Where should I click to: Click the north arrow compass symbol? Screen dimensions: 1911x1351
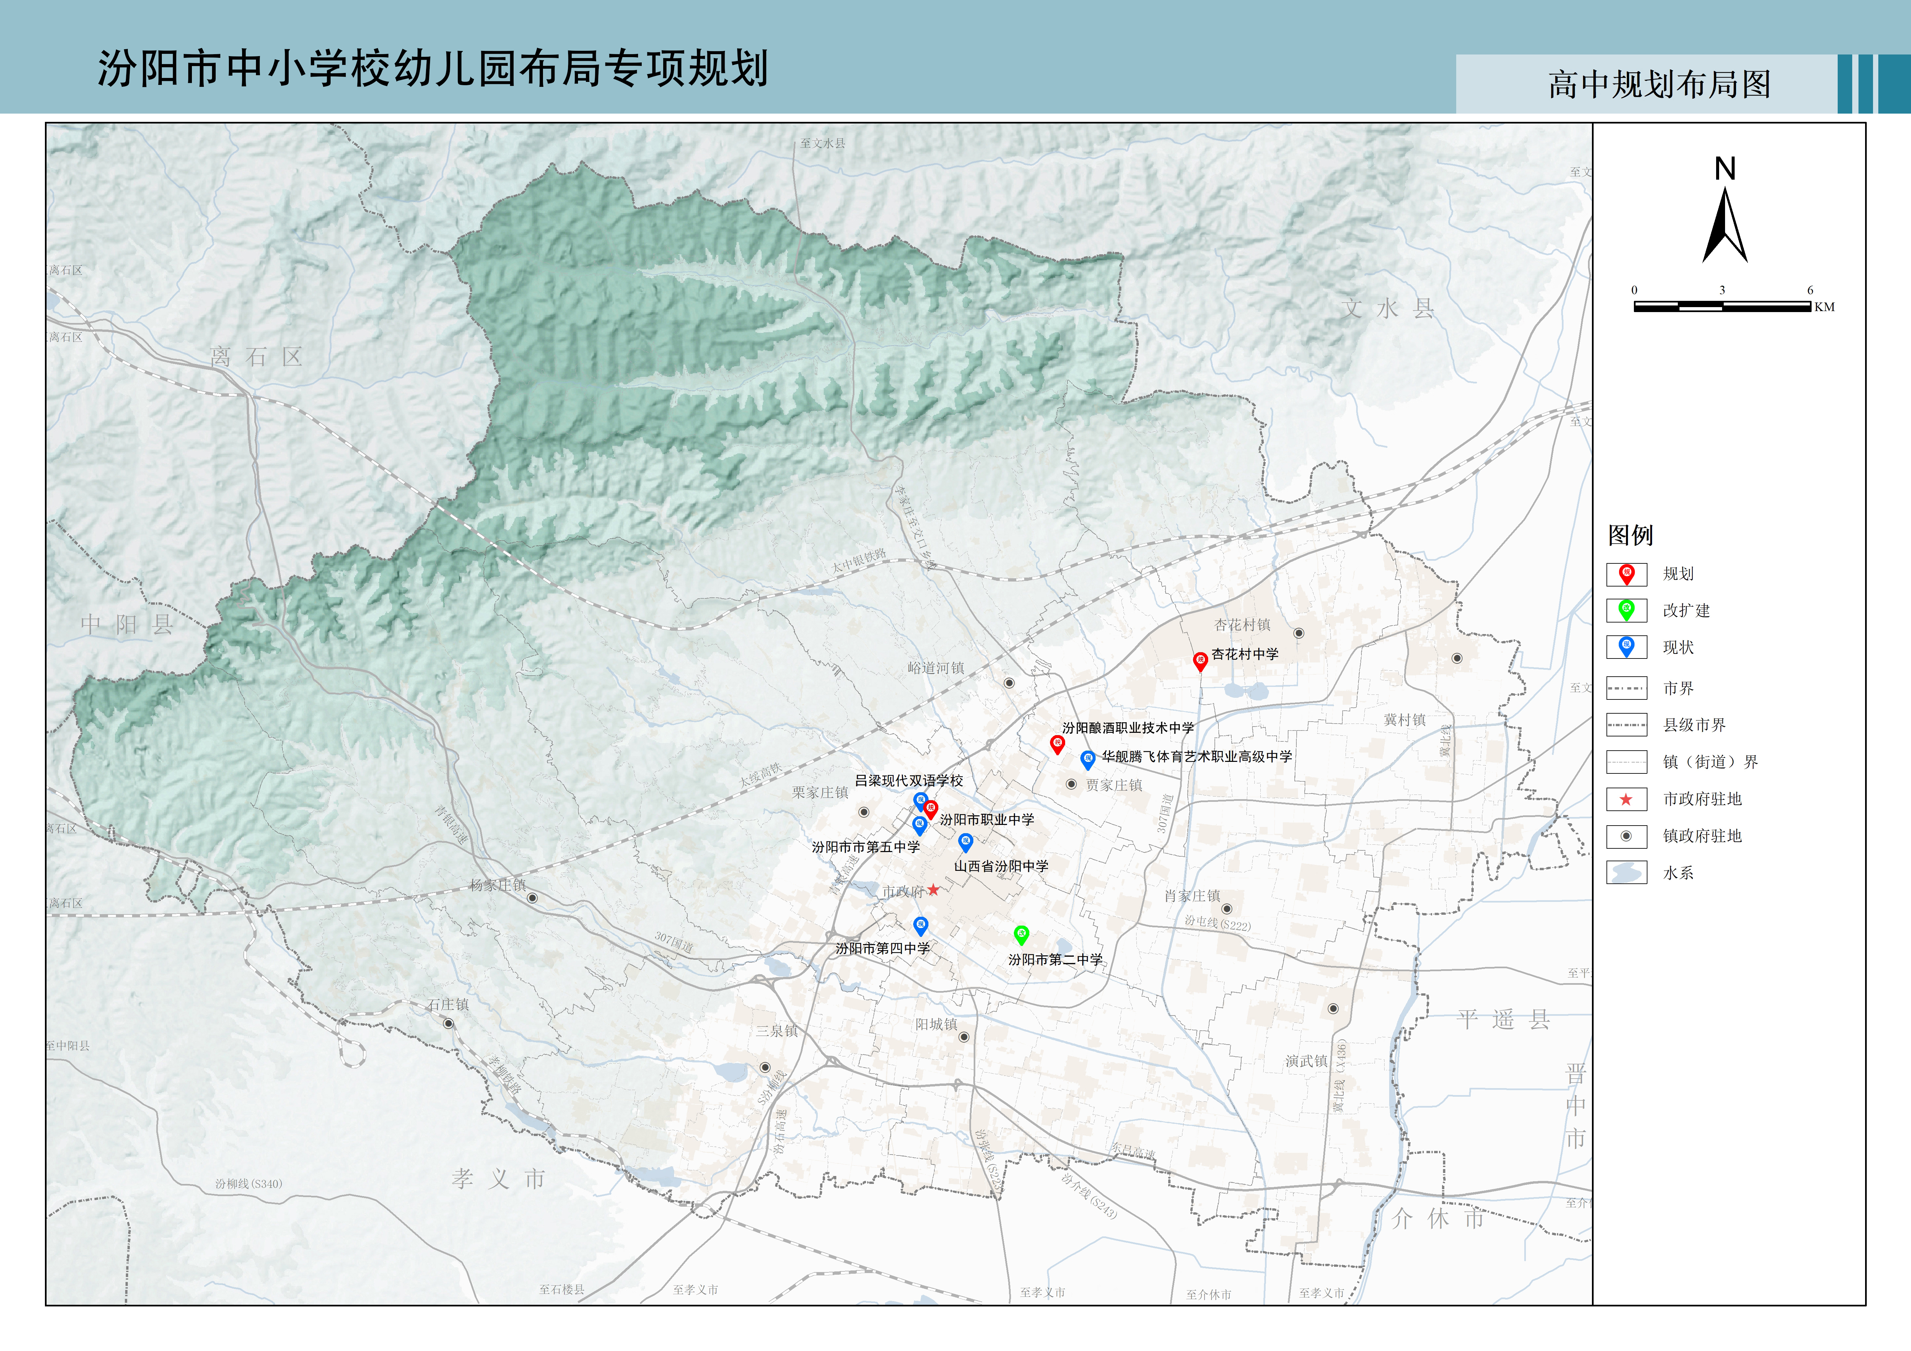[1725, 210]
